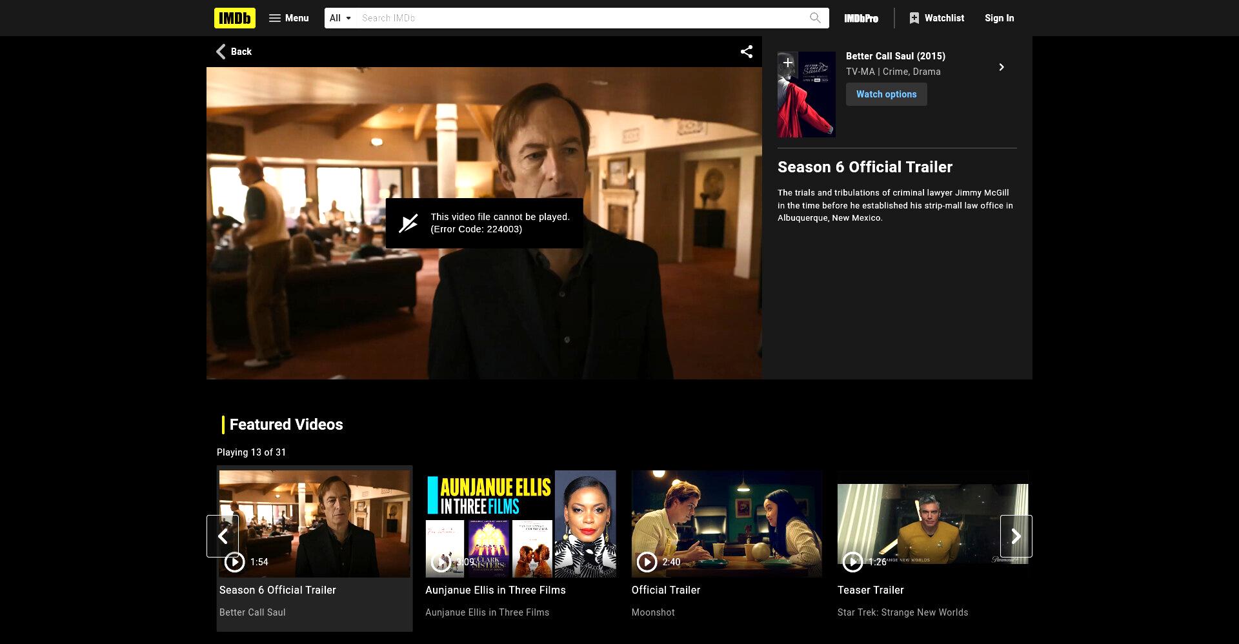Screen dimensions: 1239x644
Task: Click the Watch options button
Action: click(886, 94)
